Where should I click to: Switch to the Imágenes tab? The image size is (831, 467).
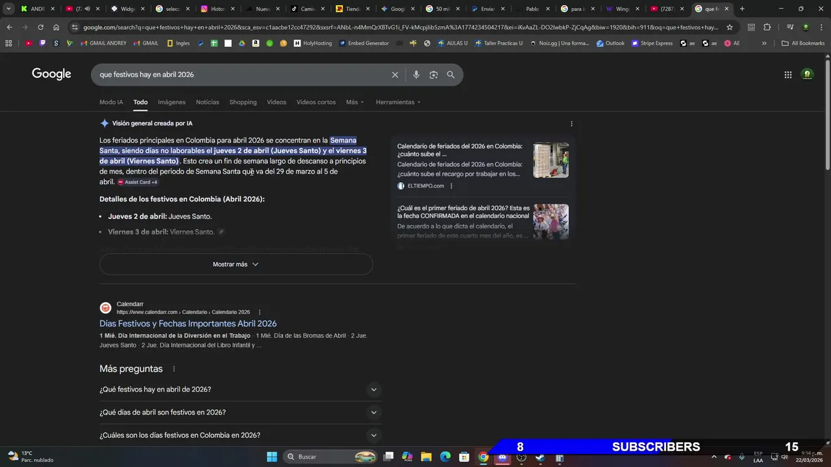(x=171, y=102)
